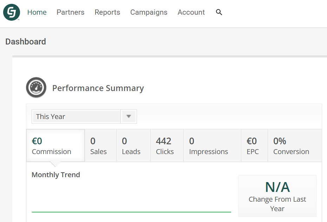
Task: Open the Partners menu
Action: (x=70, y=12)
